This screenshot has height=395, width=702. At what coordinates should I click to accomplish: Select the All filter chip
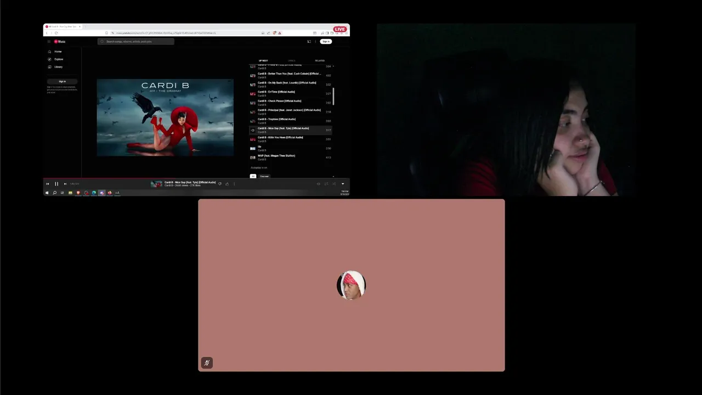click(253, 176)
